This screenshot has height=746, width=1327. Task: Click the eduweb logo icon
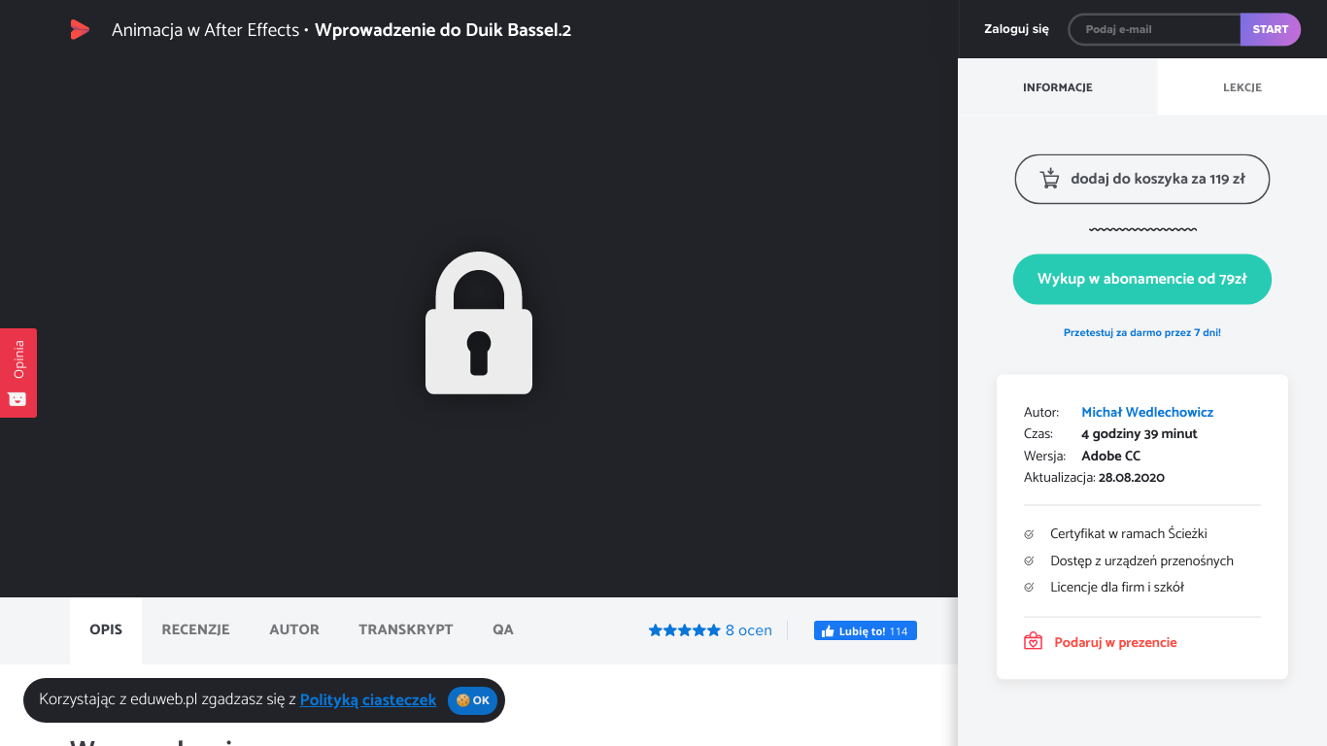click(80, 30)
